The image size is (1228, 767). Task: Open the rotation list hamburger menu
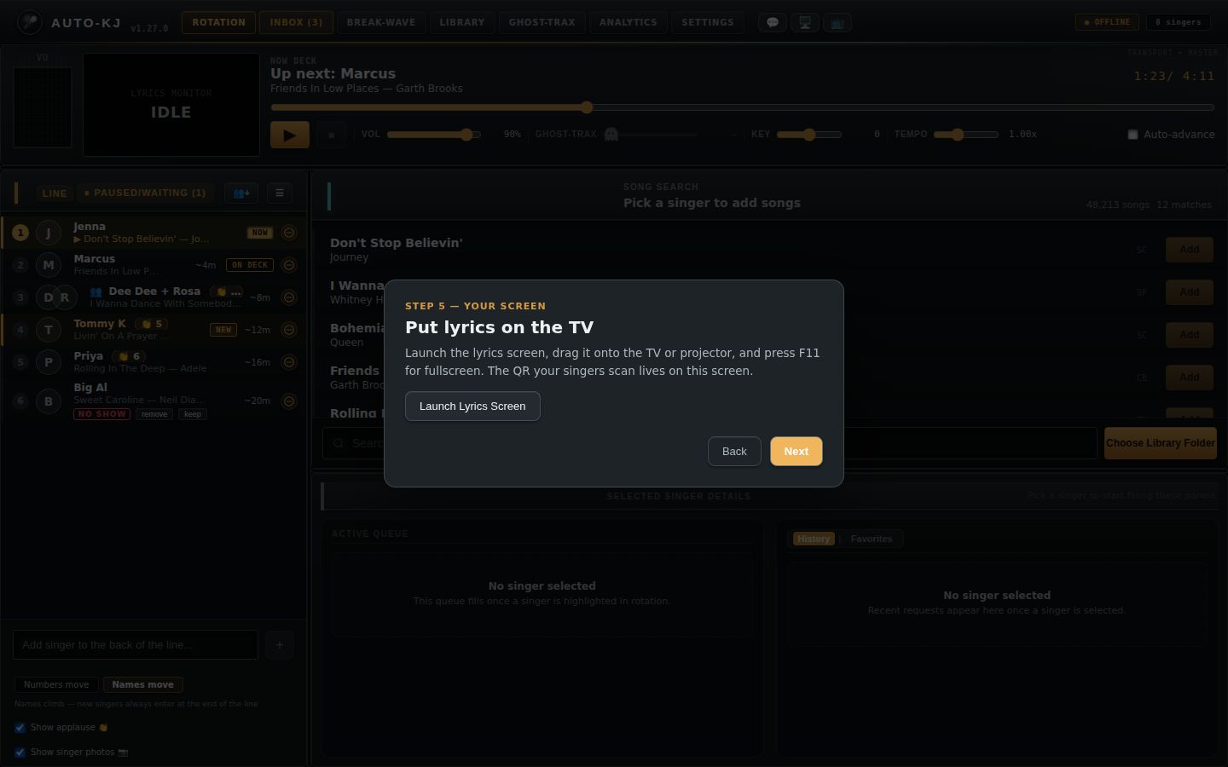pyautogui.click(x=280, y=193)
